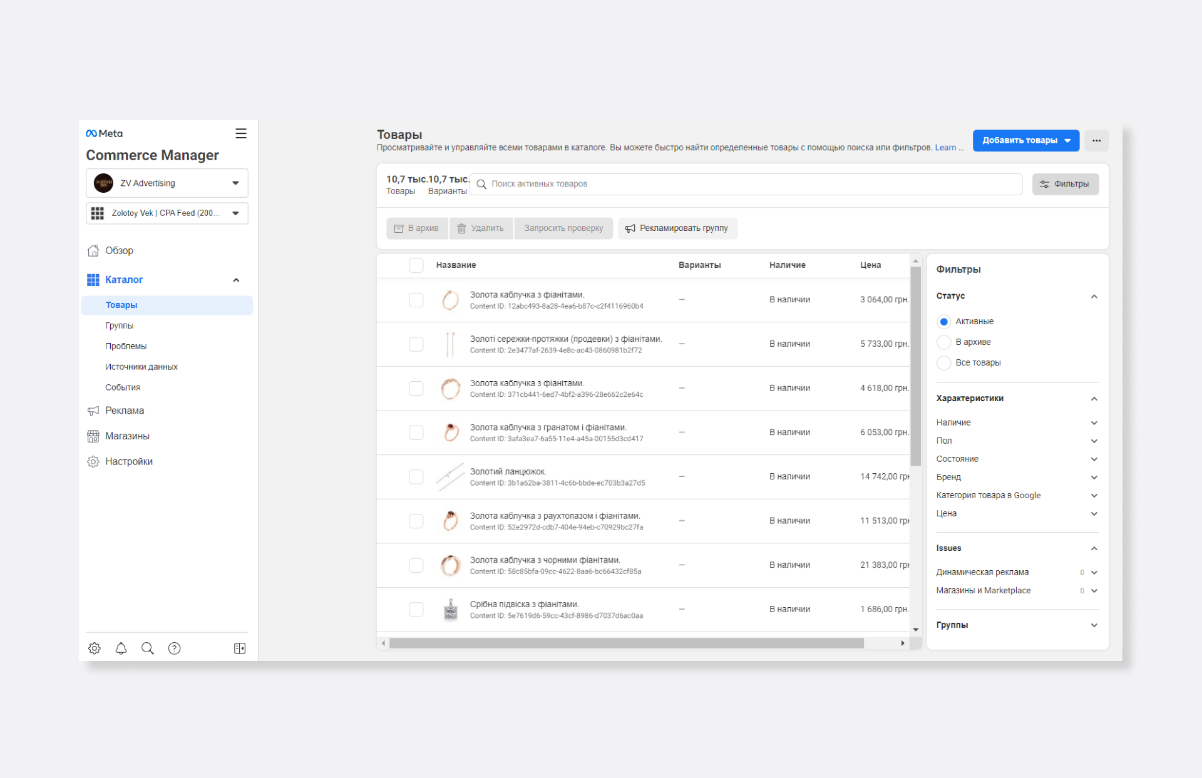Expand the Группы filter section
The image size is (1202, 778).
[x=1017, y=625]
